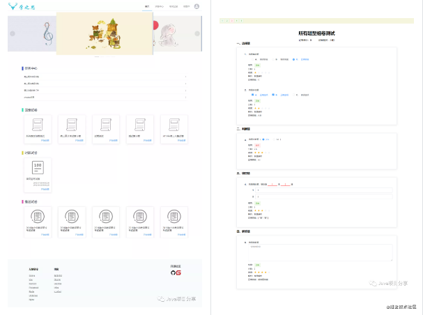Screen dimensions: 423x315
Task: Toggle checkbox A in question 2
Action: [x=253, y=95]
